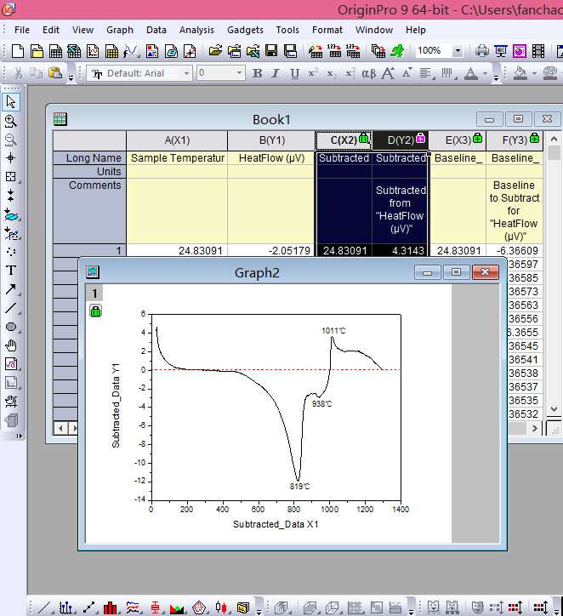Open the Window menu
The width and height of the screenshot is (563, 616).
tap(374, 30)
